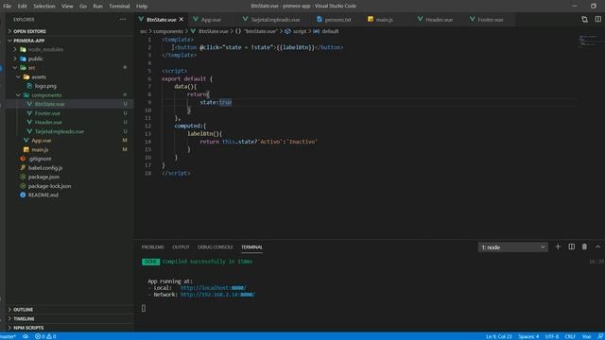Expand the node_modules folder

(45, 49)
